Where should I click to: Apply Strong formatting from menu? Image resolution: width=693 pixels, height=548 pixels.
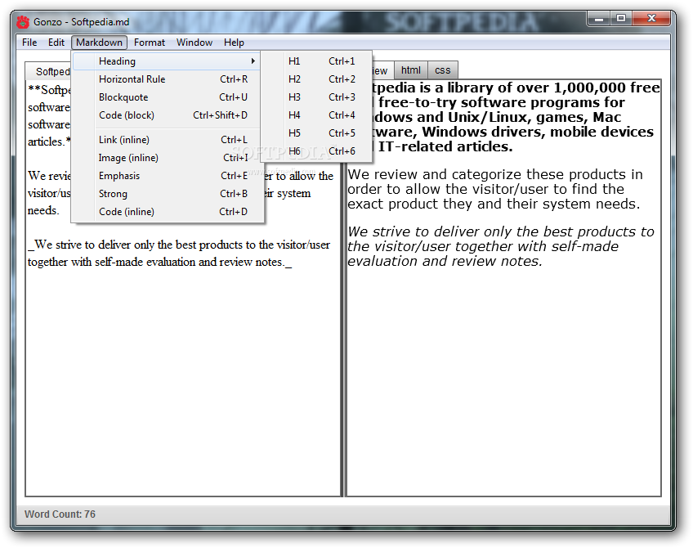click(x=168, y=194)
